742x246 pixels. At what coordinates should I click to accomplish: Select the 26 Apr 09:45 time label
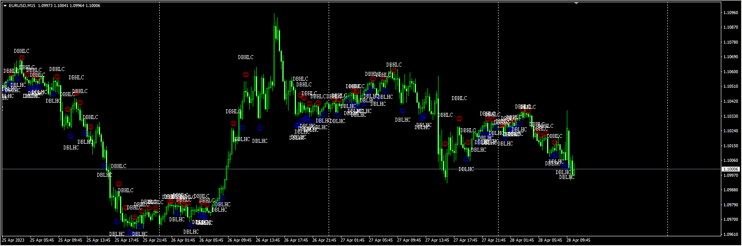click(240, 240)
